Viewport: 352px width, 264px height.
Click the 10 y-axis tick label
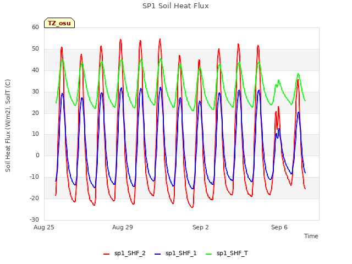click(35, 134)
